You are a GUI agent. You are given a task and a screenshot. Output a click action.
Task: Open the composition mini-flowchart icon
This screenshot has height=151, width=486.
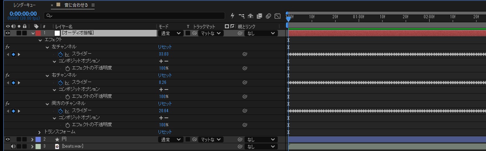242,16
